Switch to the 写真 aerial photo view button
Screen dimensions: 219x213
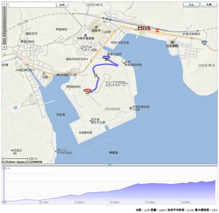pos(209,5)
